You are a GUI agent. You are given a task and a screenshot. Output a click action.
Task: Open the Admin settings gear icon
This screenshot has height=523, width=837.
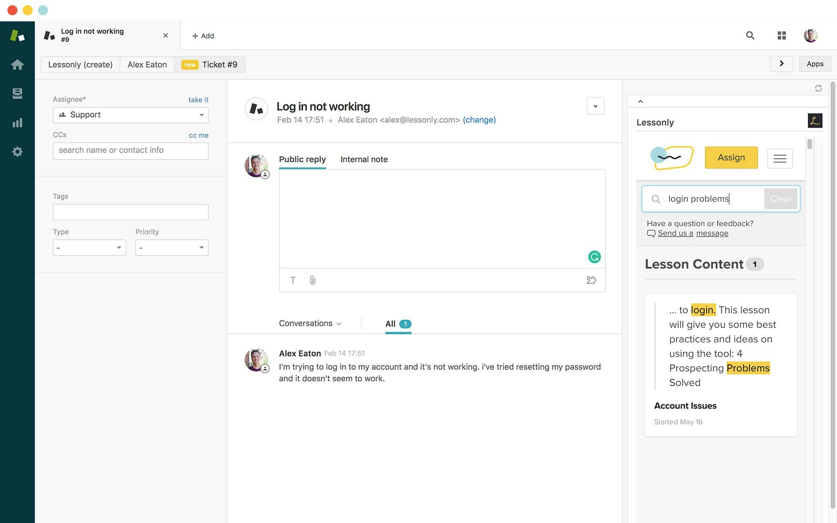17,152
